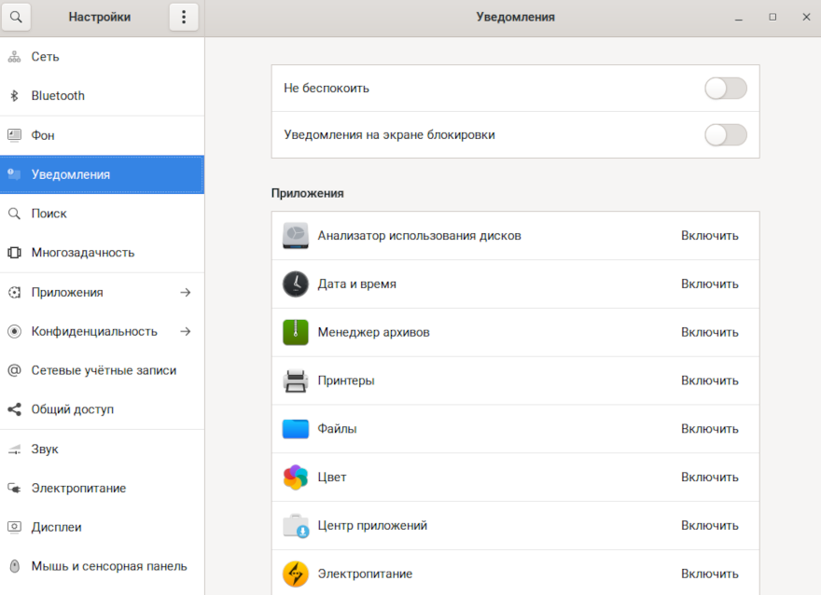The image size is (821, 595).
Task: Click the Disk Usage Analyzer app icon
Action: point(295,236)
